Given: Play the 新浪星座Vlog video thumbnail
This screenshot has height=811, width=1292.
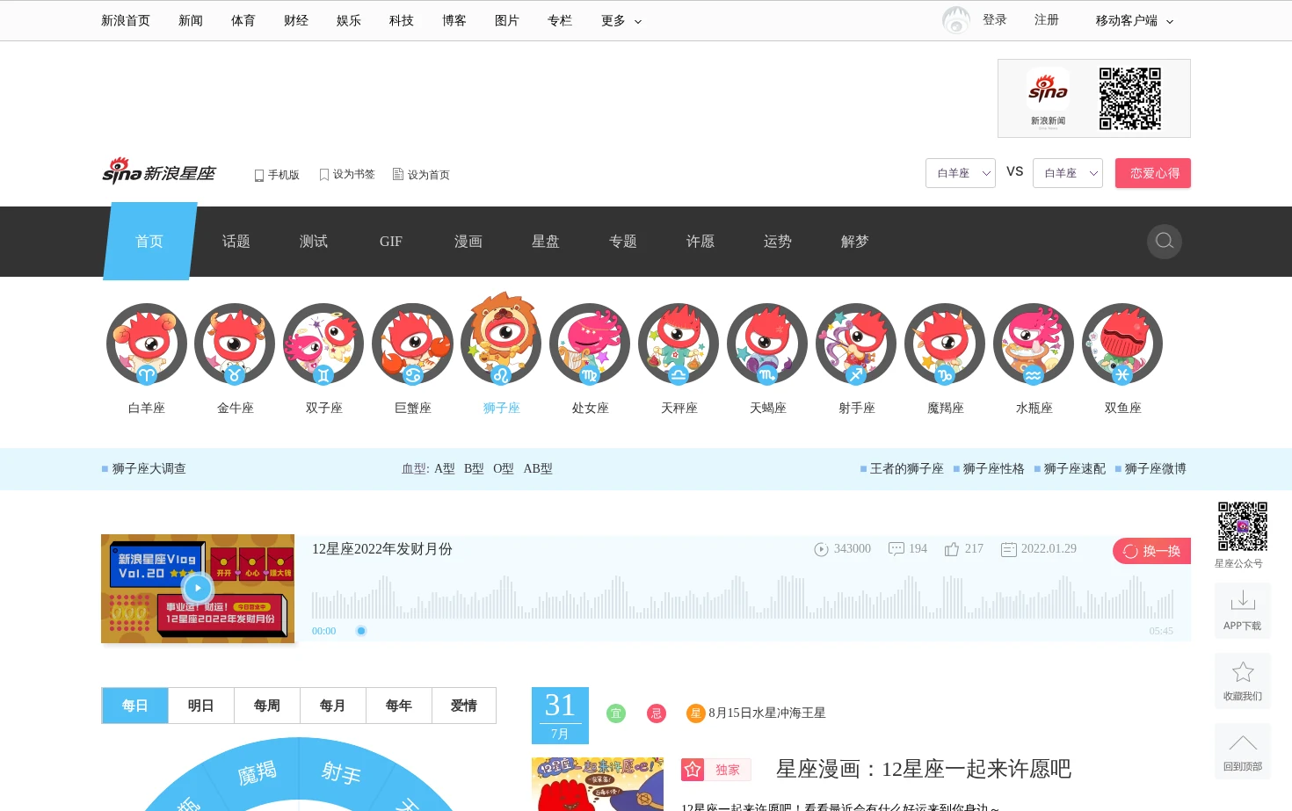Looking at the screenshot, I should 198,589.
